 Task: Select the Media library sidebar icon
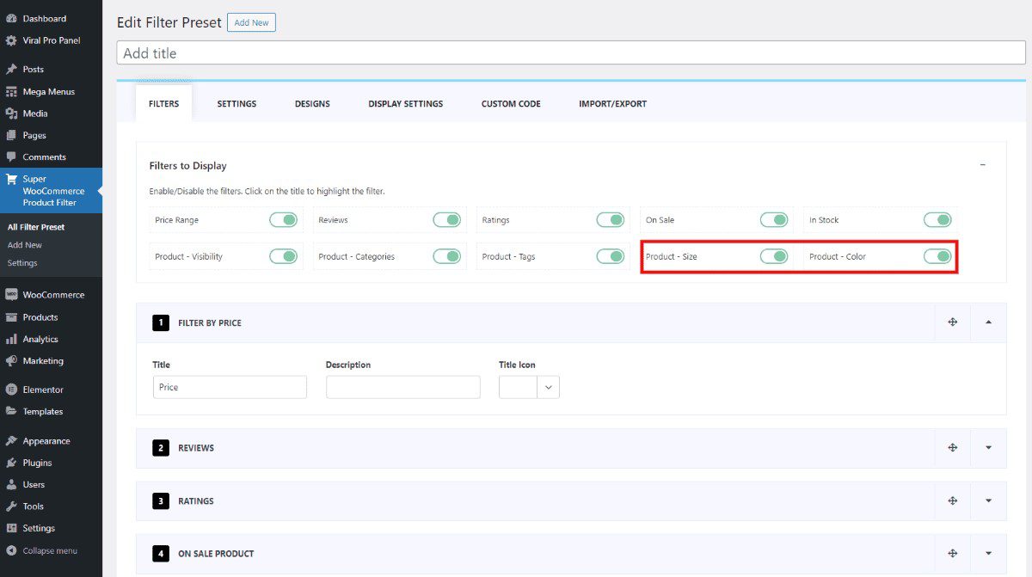(10, 113)
